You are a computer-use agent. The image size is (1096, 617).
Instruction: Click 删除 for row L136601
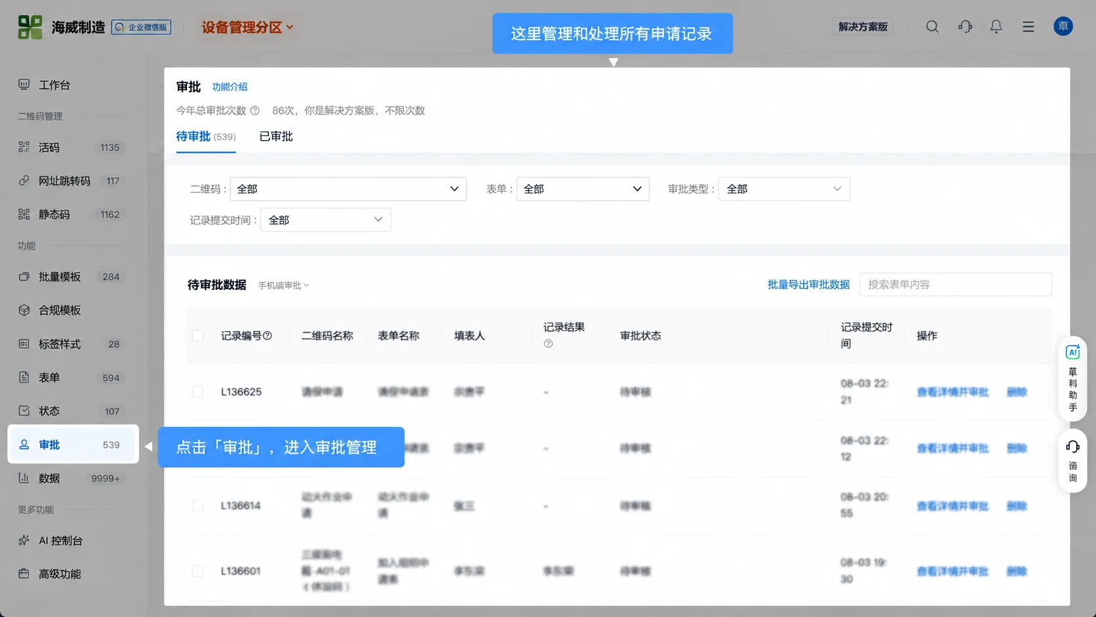point(1017,572)
